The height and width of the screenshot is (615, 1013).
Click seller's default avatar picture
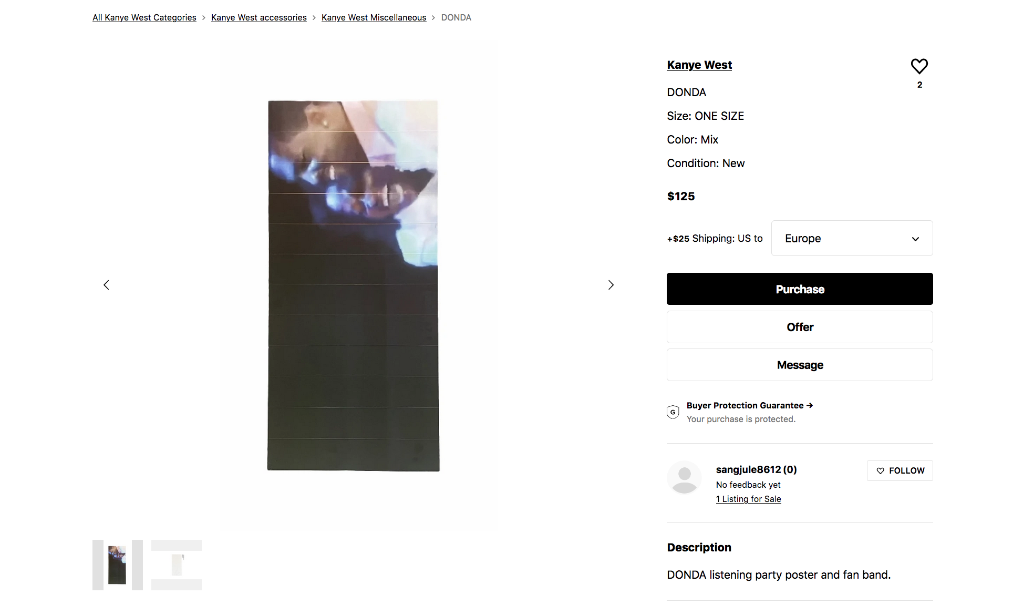[684, 478]
